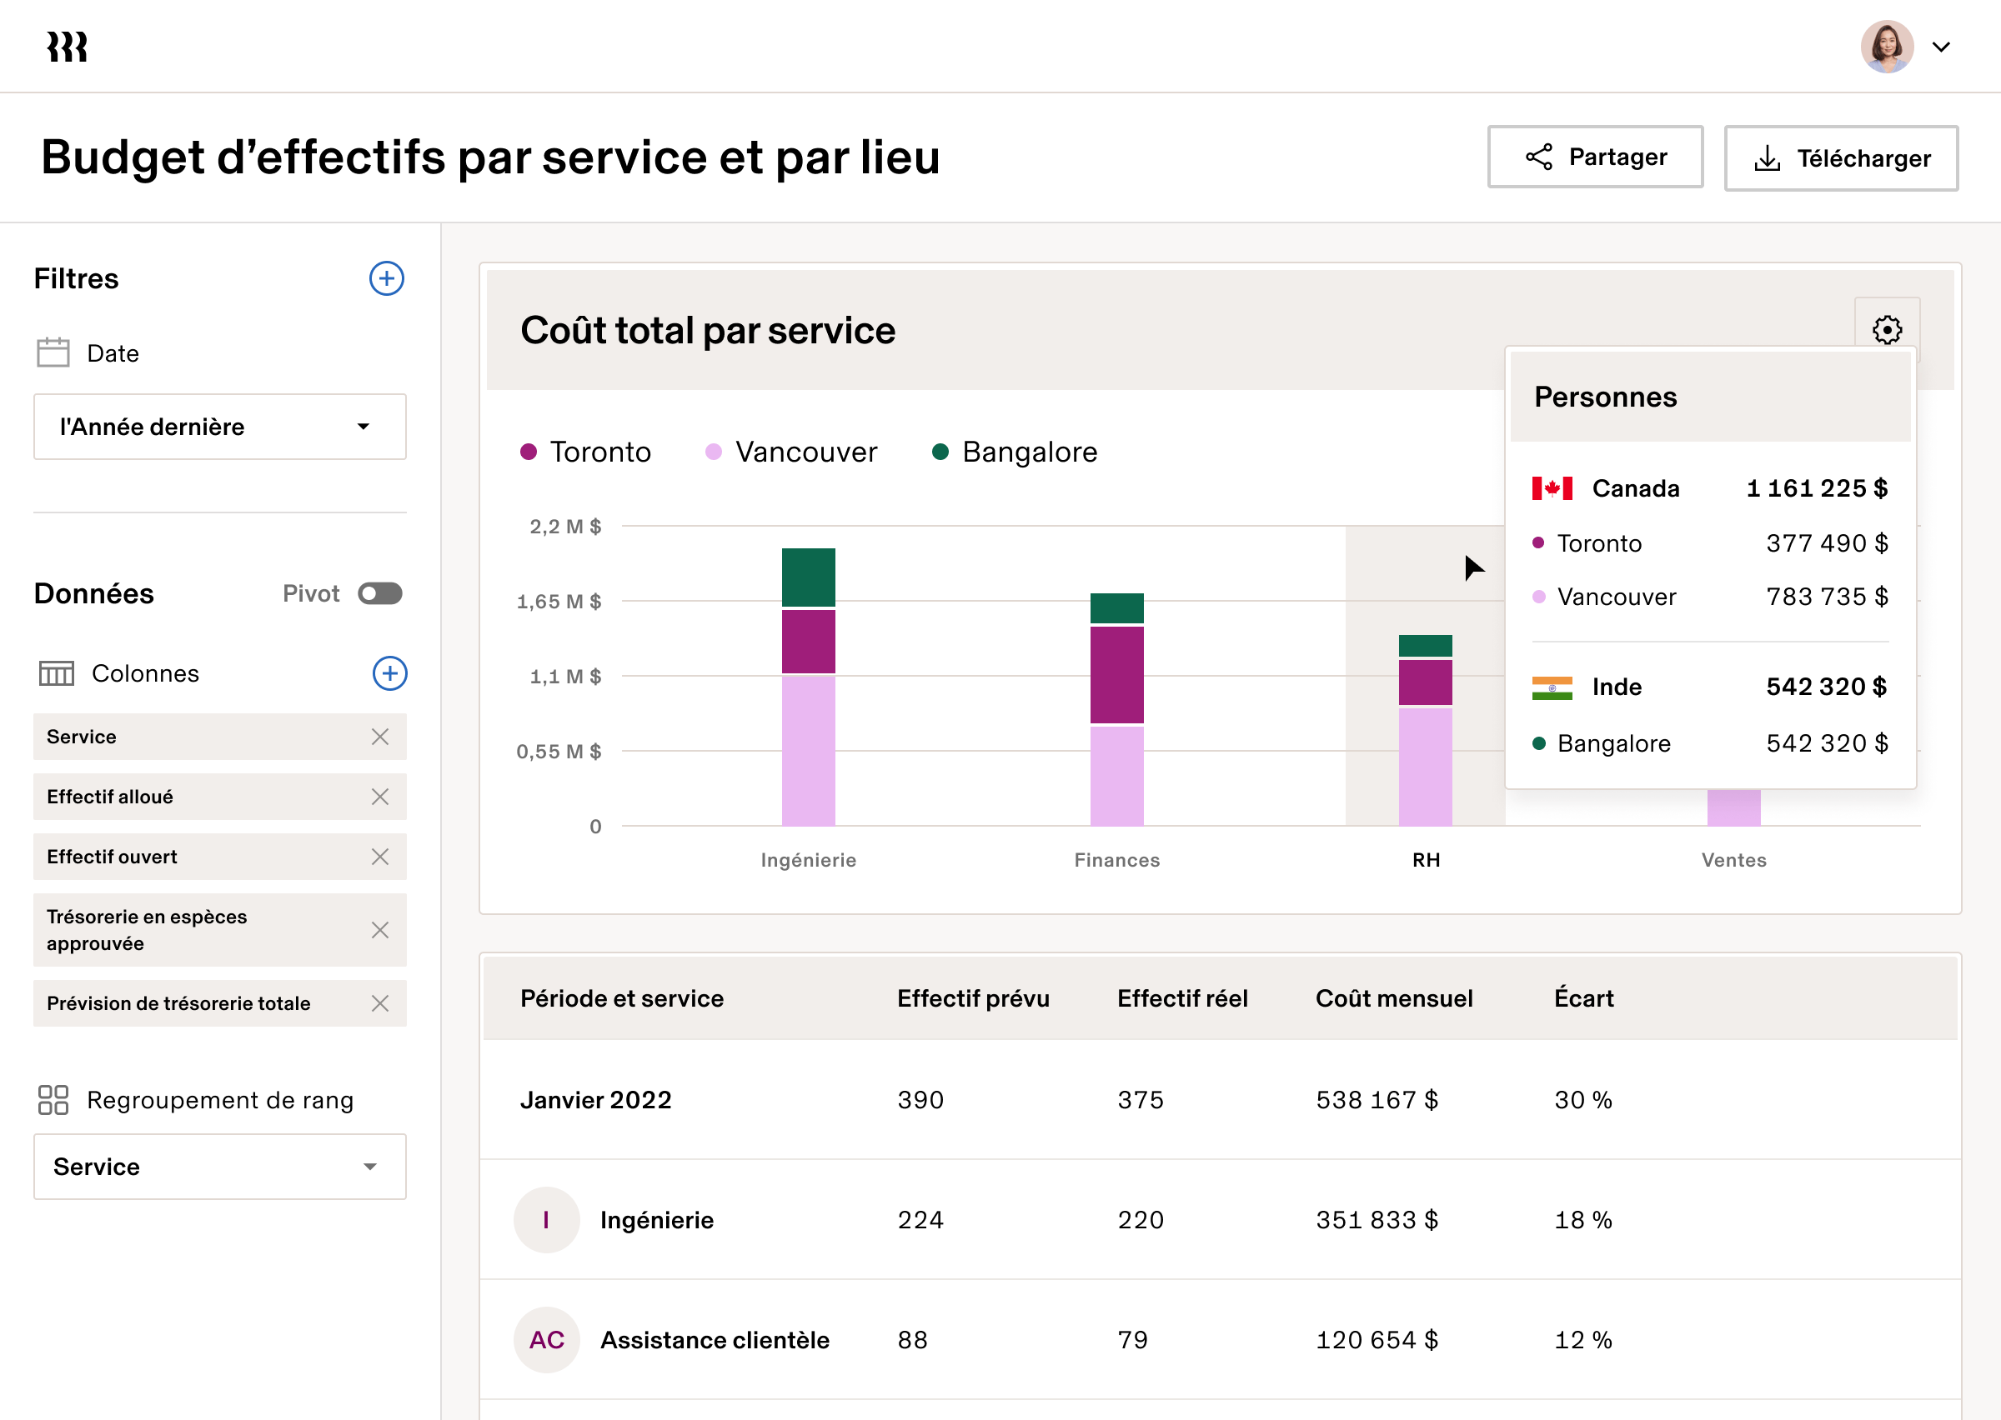The image size is (2001, 1420).
Task: Click the Regroupement de rang grid icon
Action: (53, 1100)
